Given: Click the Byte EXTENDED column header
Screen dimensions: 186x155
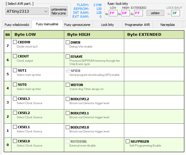Looking at the screenshot, I should tap(154, 34).
